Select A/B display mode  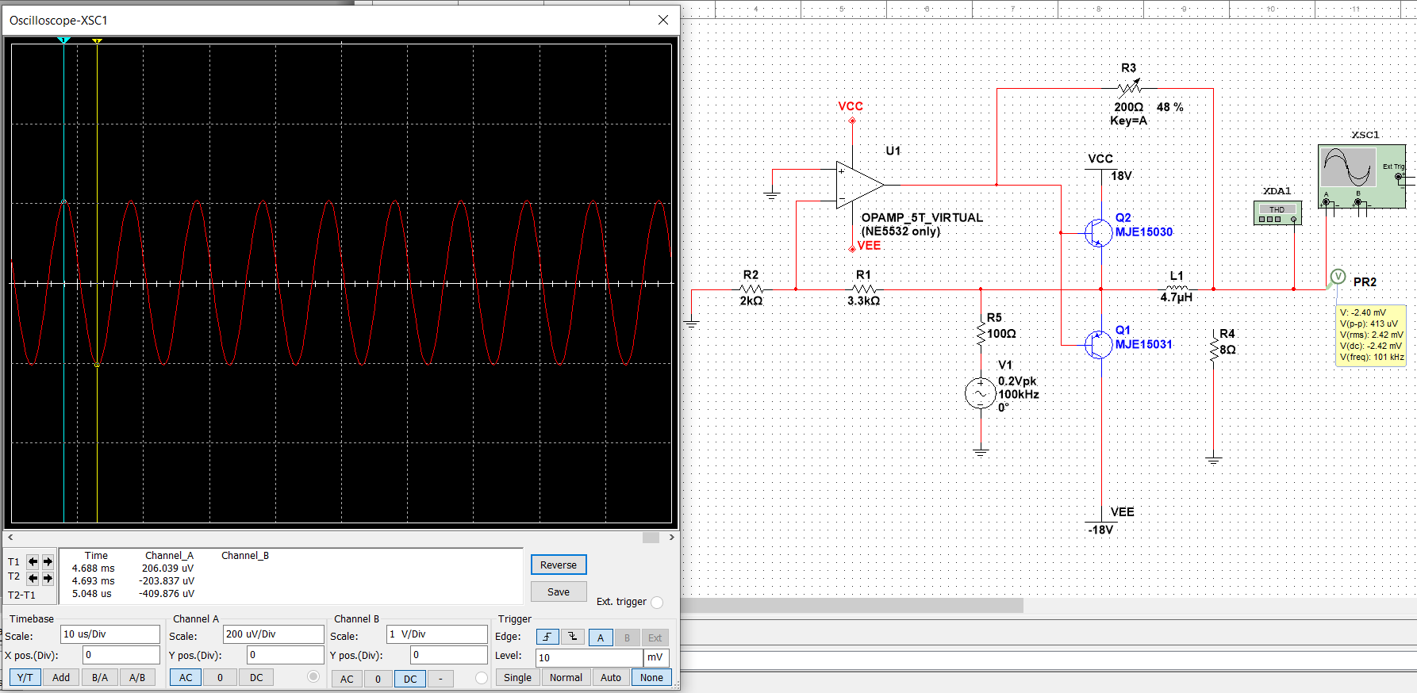pos(137,678)
